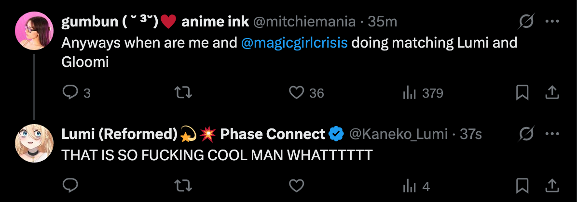The width and height of the screenshot is (577, 202).
Task: Open Grok icon on gumbun's tweet
Action: tap(525, 22)
